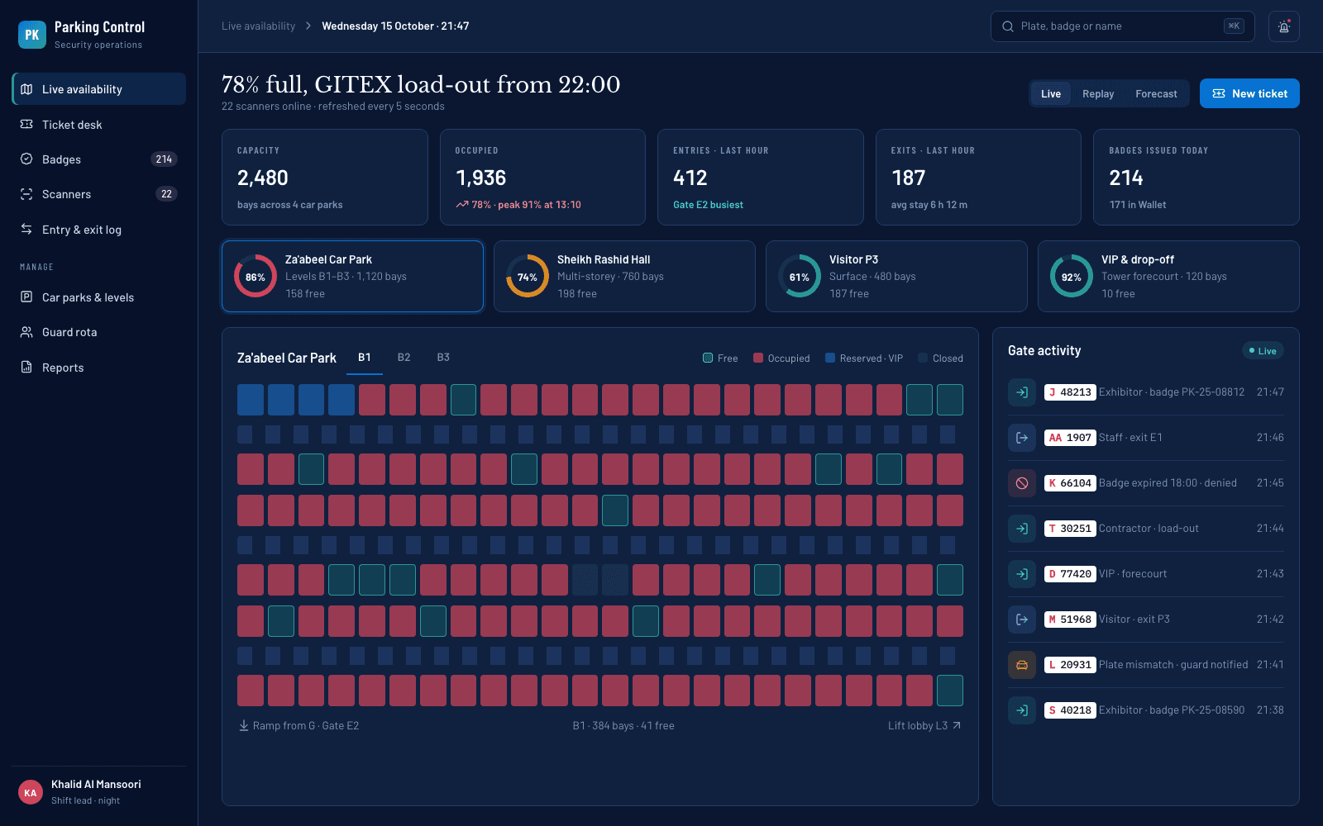Click the Free legend swatch
Screen dimensions: 1323x826
tap(708, 358)
